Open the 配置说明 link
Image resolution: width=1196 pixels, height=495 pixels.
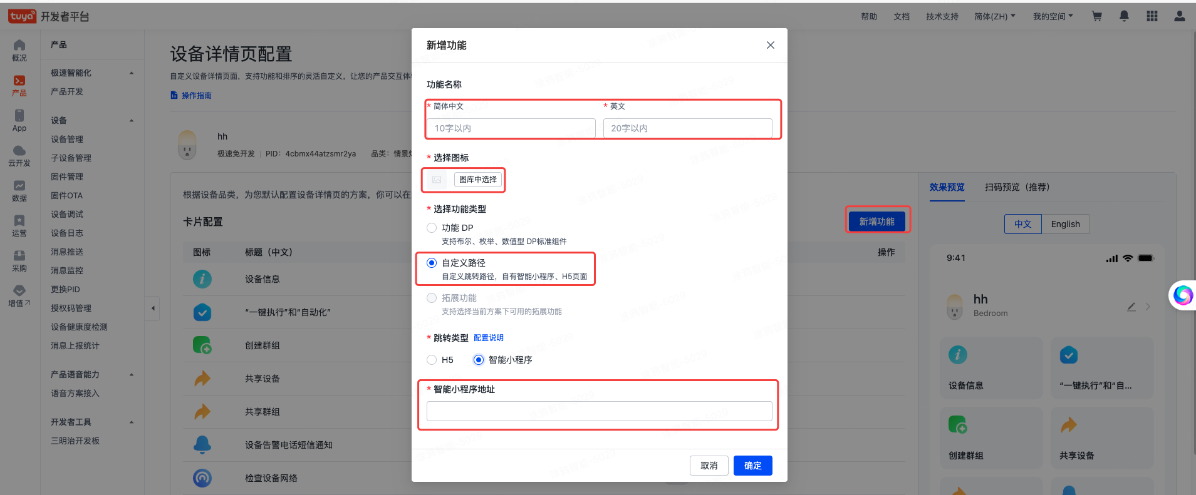click(489, 338)
